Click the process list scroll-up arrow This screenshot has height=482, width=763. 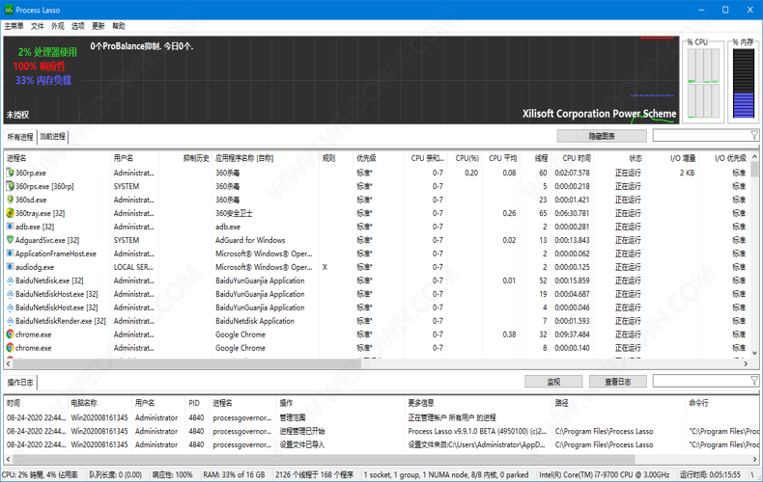(754, 157)
